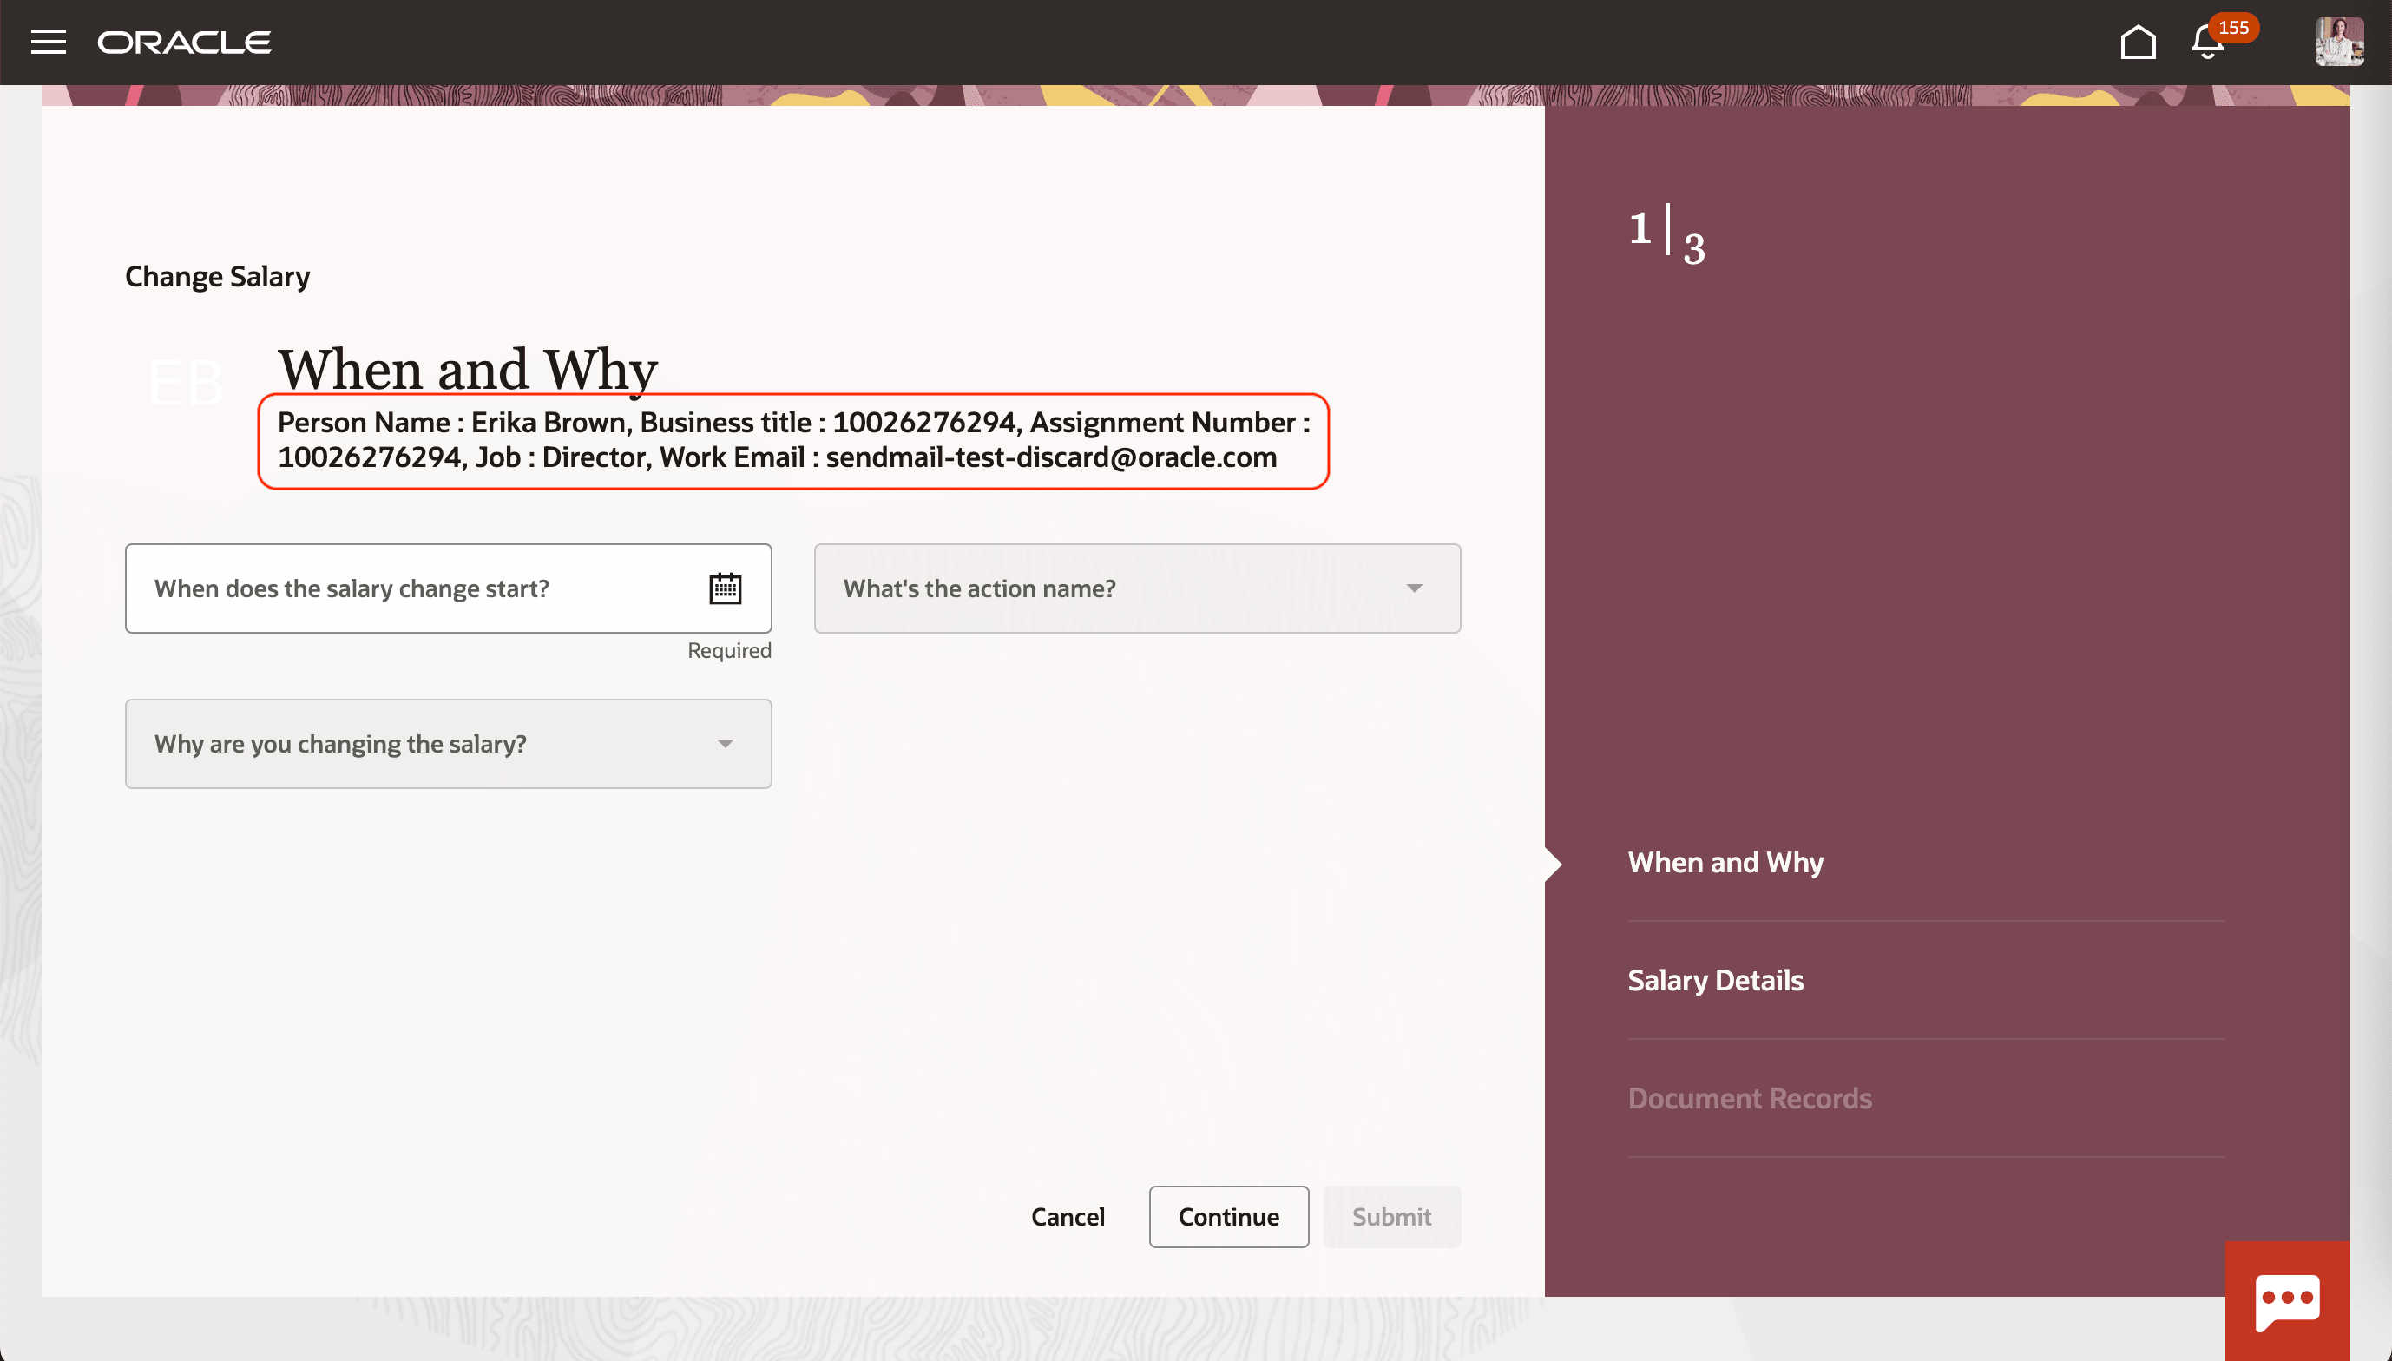2392x1361 pixels.
Task: Expand the action name dropdown
Action: point(1121,588)
